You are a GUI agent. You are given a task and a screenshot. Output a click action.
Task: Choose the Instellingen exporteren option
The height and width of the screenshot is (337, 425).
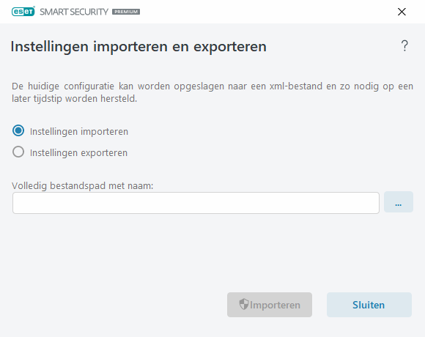point(18,152)
